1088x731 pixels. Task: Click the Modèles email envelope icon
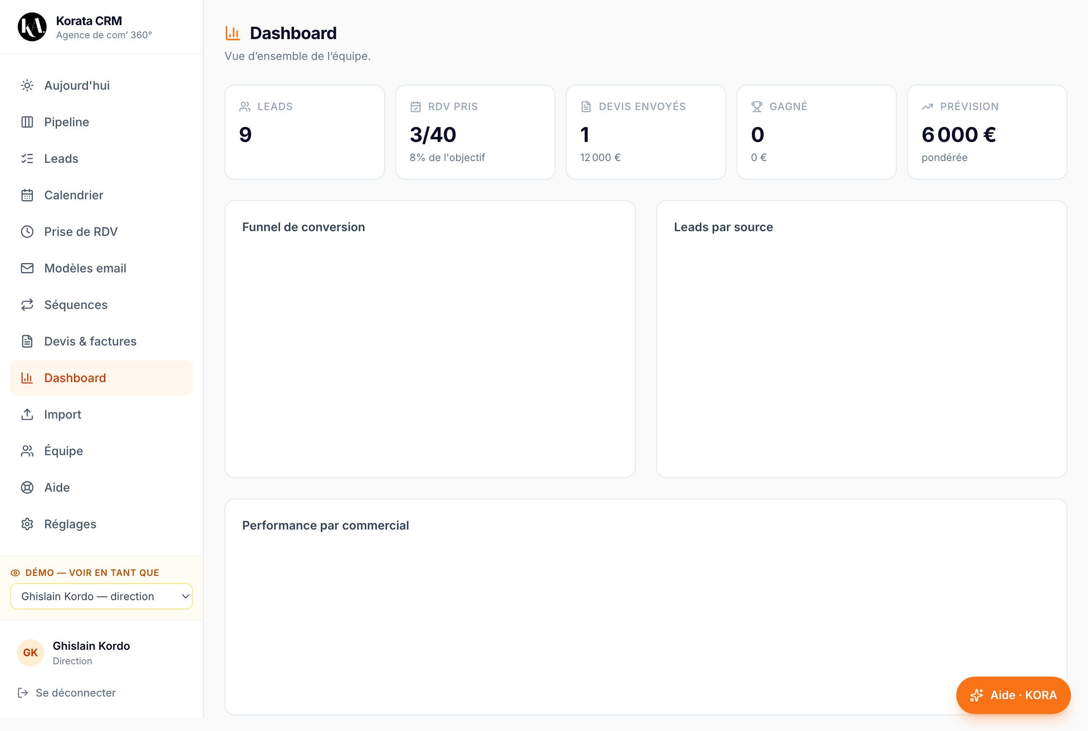click(27, 268)
